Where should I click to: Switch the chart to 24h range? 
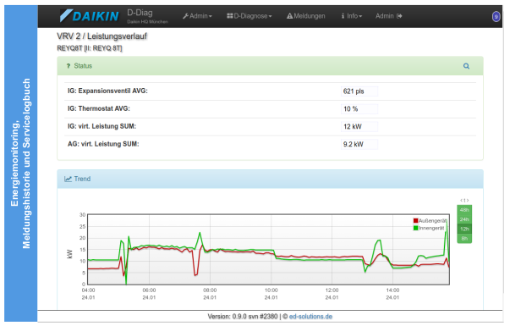pos(464,219)
